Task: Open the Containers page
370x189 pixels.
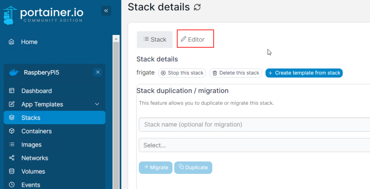Action: coord(55,131)
